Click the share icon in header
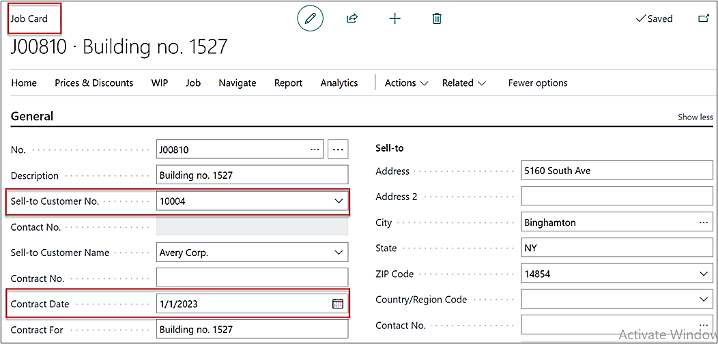The height and width of the screenshot is (344, 718). point(352,18)
